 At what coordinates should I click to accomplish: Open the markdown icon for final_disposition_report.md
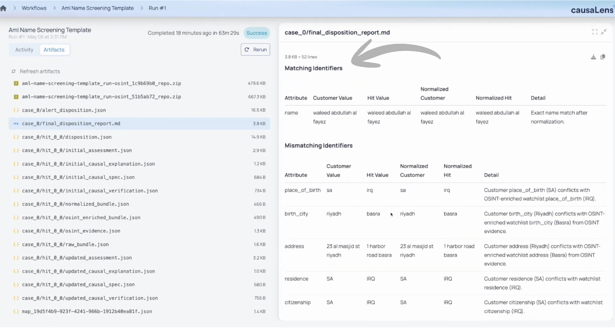click(x=15, y=124)
